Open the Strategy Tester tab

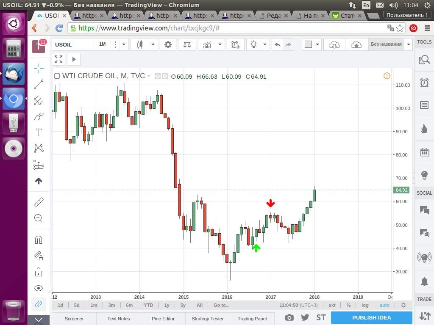coord(208,319)
